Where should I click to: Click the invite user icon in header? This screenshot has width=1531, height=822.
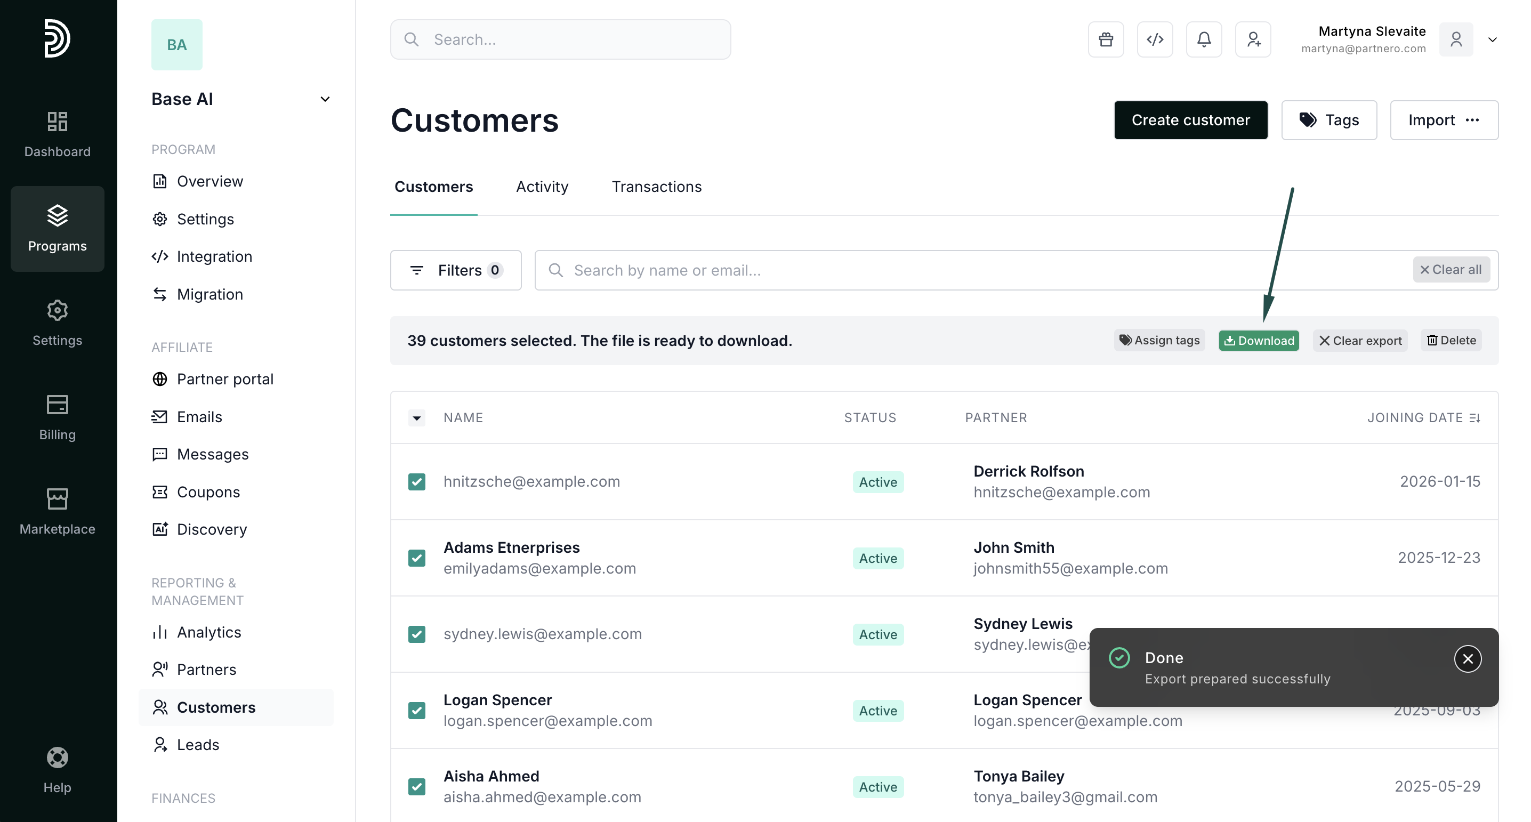tap(1253, 39)
